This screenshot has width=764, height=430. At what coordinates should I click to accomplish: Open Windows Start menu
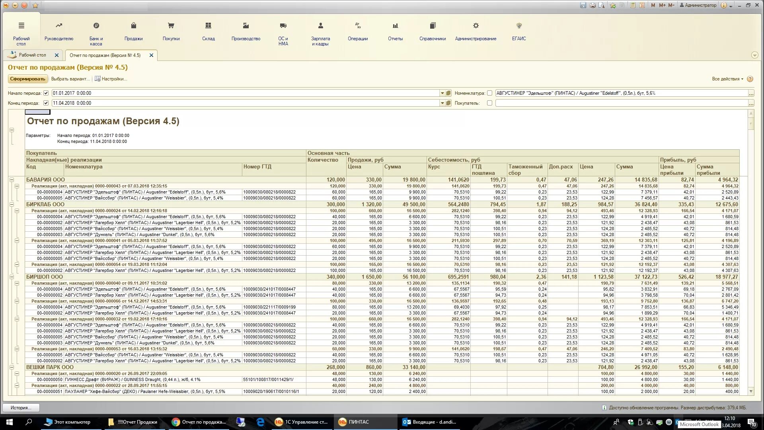[x=10, y=422]
